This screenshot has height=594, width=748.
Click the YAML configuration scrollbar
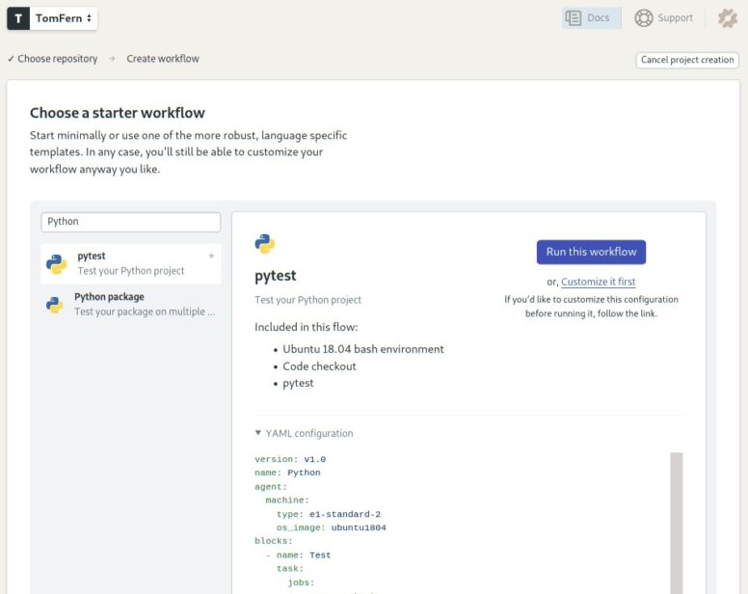tap(676, 523)
